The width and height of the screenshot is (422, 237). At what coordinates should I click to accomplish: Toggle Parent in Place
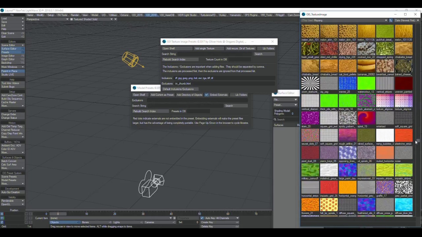[12, 71]
